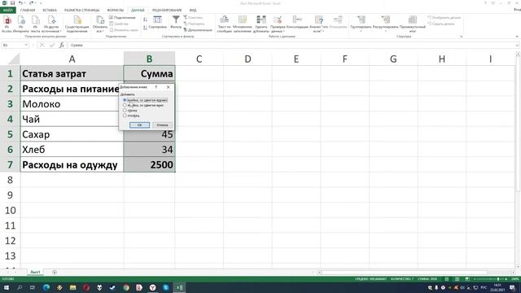Import data From Web (Из Интернета)
521x293 pixels.
(x=21, y=24)
